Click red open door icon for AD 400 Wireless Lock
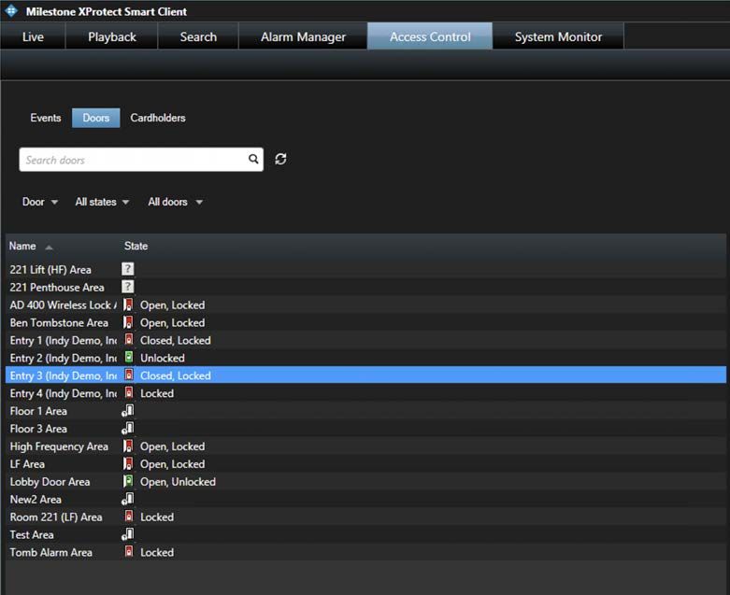This screenshot has height=595, width=730. 128,305
